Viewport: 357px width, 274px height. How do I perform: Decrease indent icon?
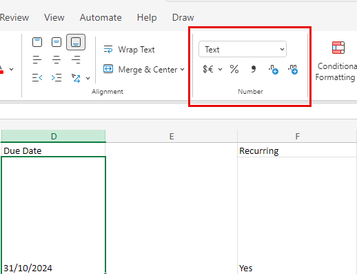tap(37, 78)
